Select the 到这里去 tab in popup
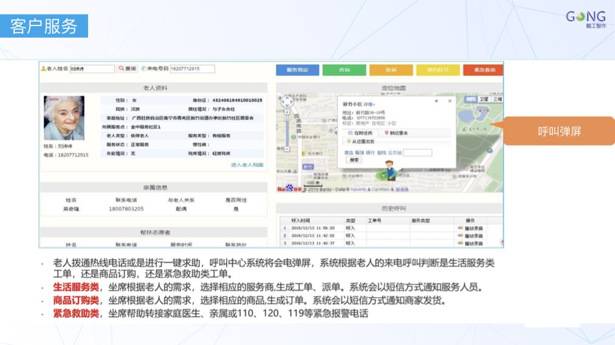The height and width of the screenshot is (345, 615). 396,132
